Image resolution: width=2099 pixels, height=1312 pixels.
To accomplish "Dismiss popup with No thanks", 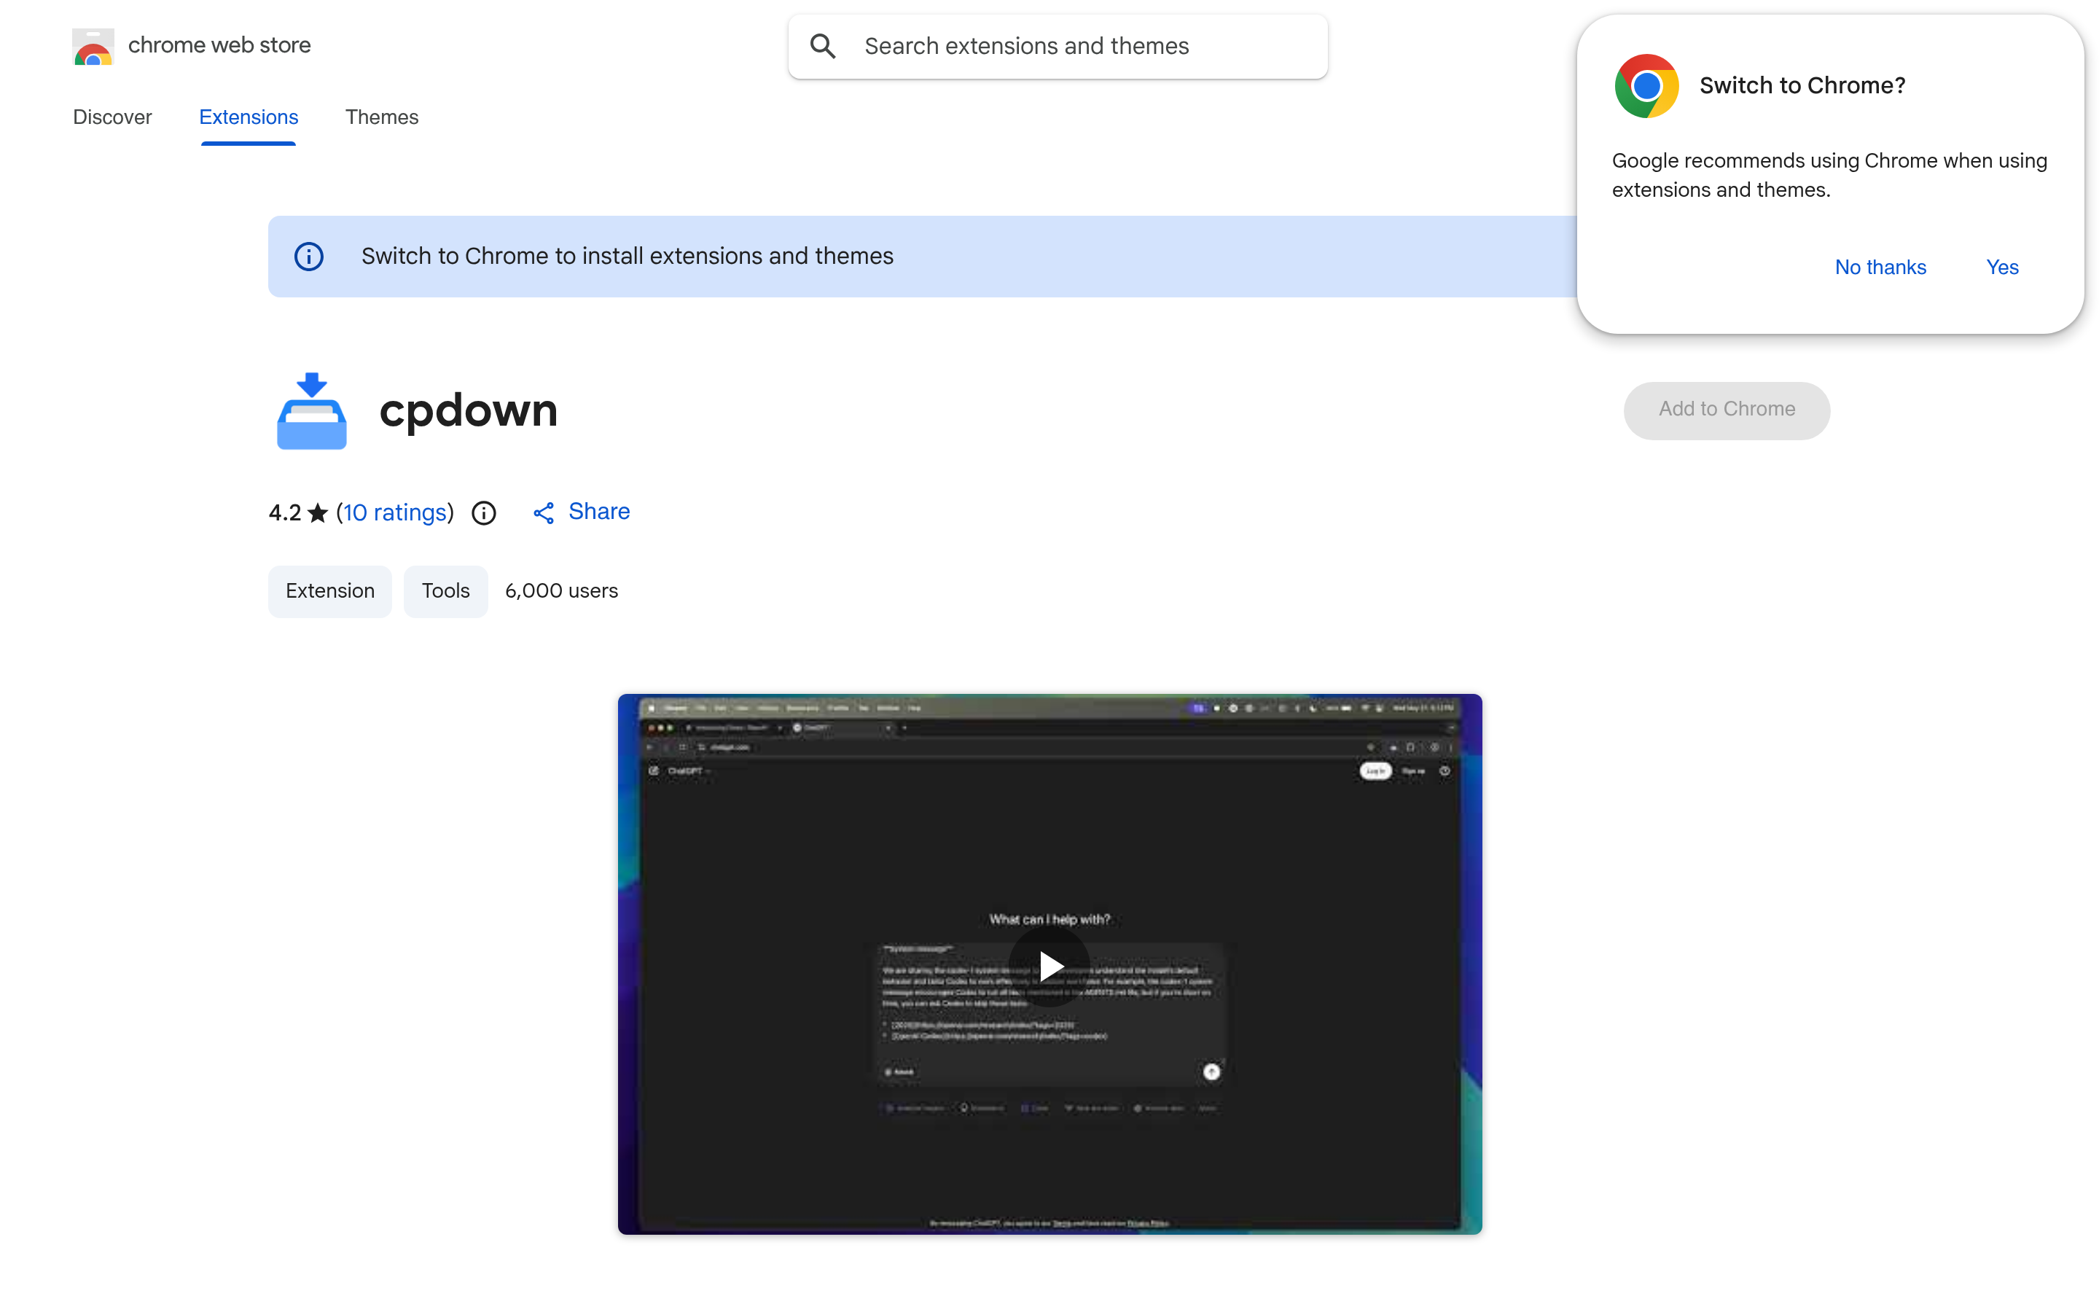I will 1880,268.
